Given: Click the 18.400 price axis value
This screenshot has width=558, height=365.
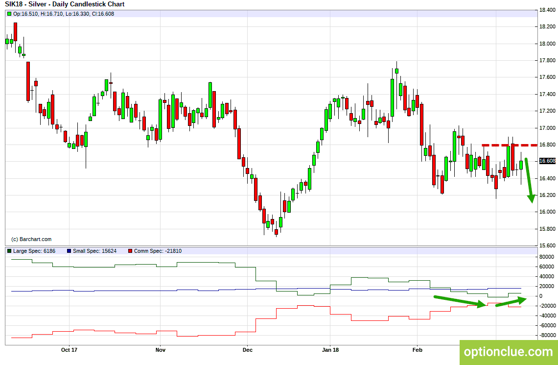Looking at the screenshot, I should [547, 10].
